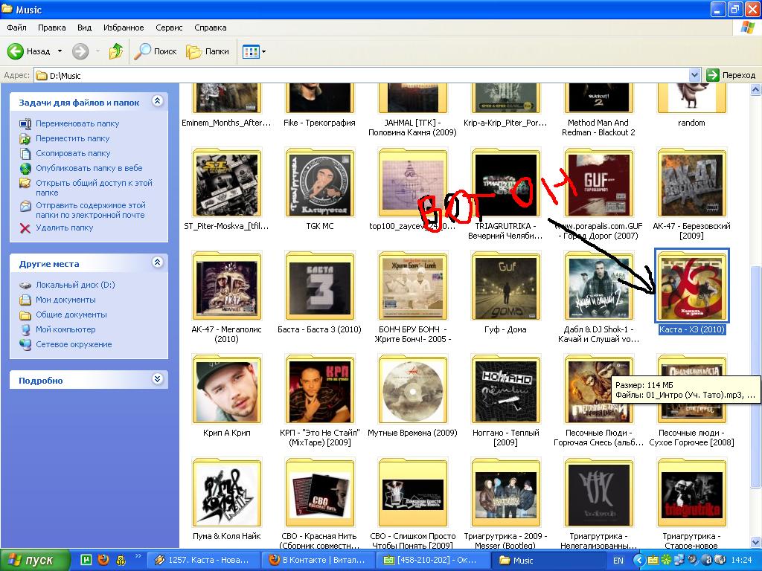Select Триагрутрика - 2009 - Messer folder

(506, 494)
